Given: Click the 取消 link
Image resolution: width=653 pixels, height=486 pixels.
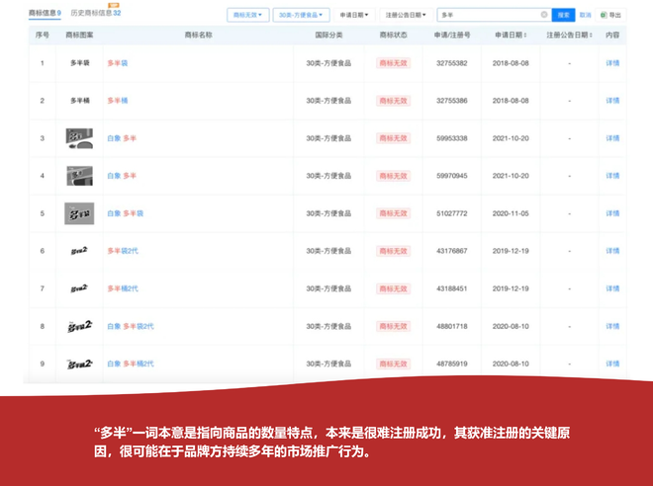Looking at the screenshot, I should 585,15.
